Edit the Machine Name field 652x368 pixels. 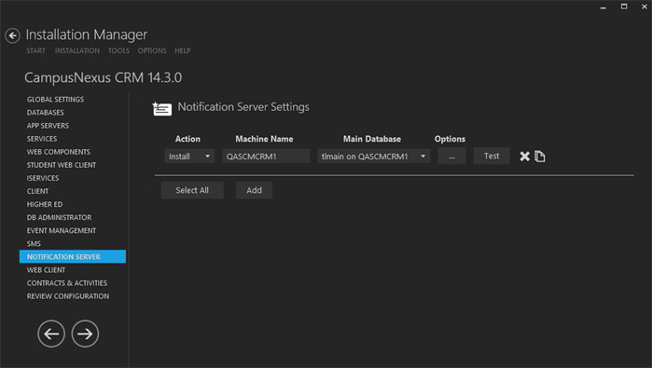(x=266, y=157)
